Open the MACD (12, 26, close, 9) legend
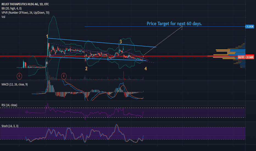Screen dimensions: 256x151 click(x=15, y=84)
